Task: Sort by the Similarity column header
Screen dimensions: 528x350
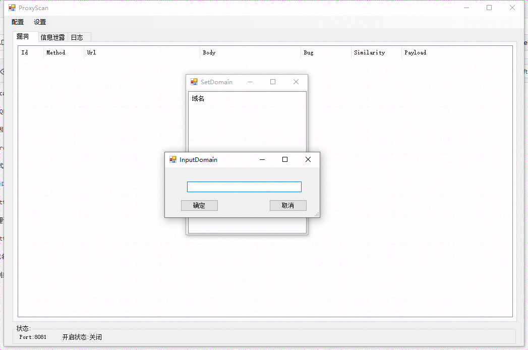Action: coord(376,52)
